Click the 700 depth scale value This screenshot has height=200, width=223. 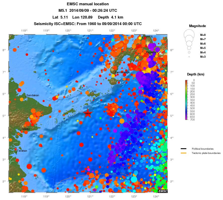[192, 120]
